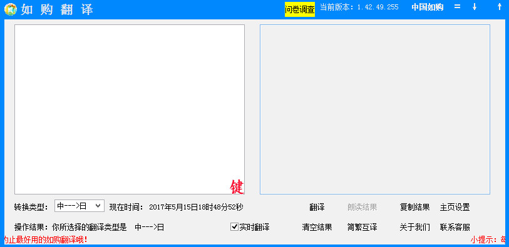Viewport: 509px width, 247px height.
Task: Click the down arrow icon in title bar
Action: point(475,7)
